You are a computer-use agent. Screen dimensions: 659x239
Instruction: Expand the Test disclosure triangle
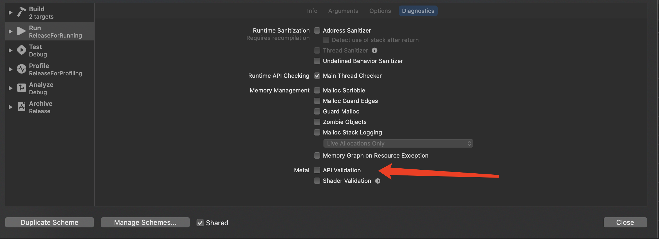pos(11,50)
